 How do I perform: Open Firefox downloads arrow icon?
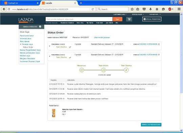(150, 9)
